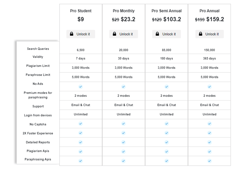Image resolution: width=237 pixels, height=170 pixels.
Task: Click 2 modes under Pro Annual
Action: point(209,96)
